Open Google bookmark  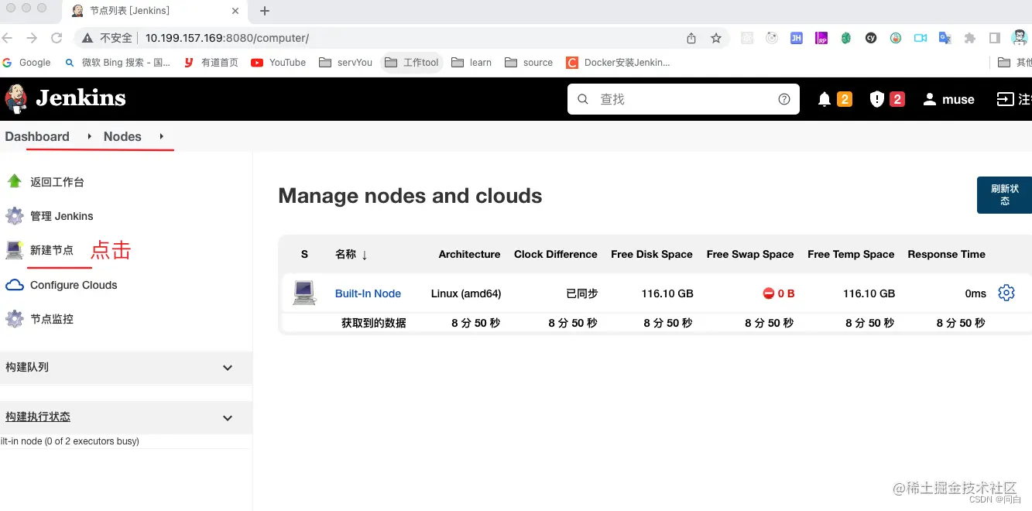click(26, 63)
